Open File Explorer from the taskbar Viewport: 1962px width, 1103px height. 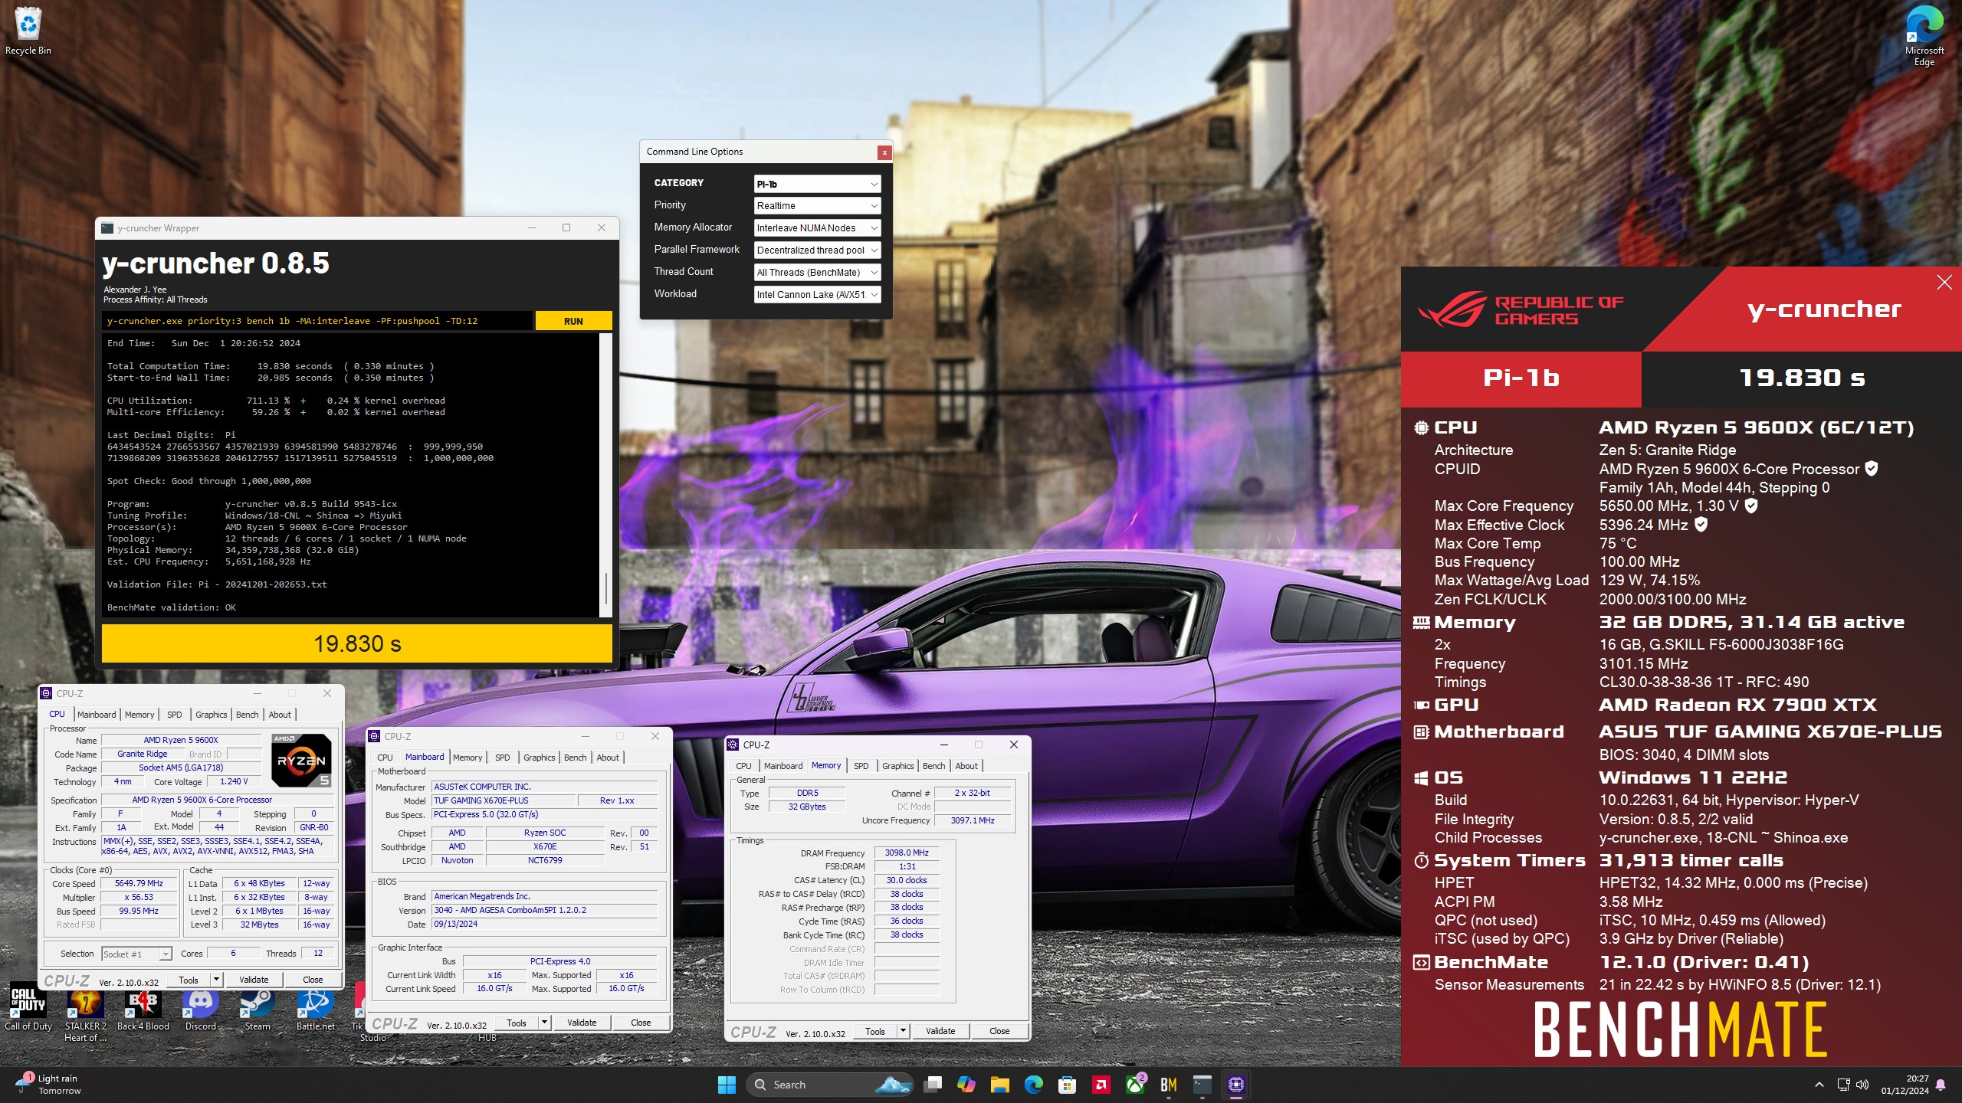pyautogui.click(x=999, y=1085)
